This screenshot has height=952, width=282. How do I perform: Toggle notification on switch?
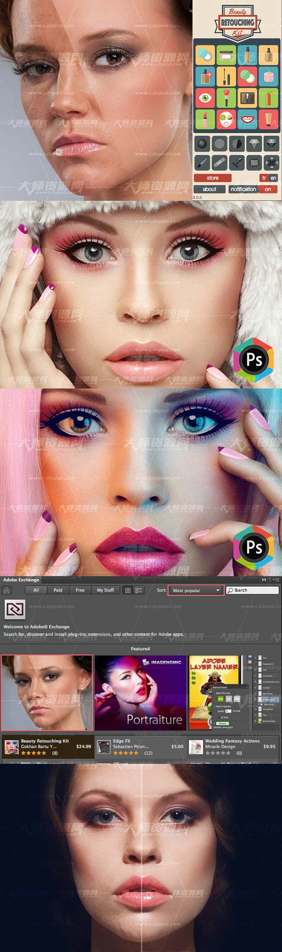click(268, 189)
